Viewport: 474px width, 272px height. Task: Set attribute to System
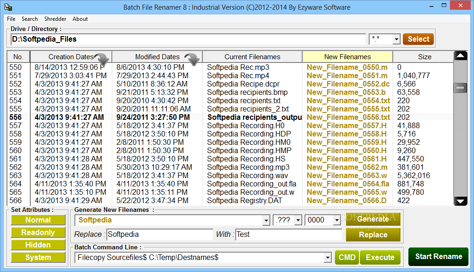tap(38, 258)
